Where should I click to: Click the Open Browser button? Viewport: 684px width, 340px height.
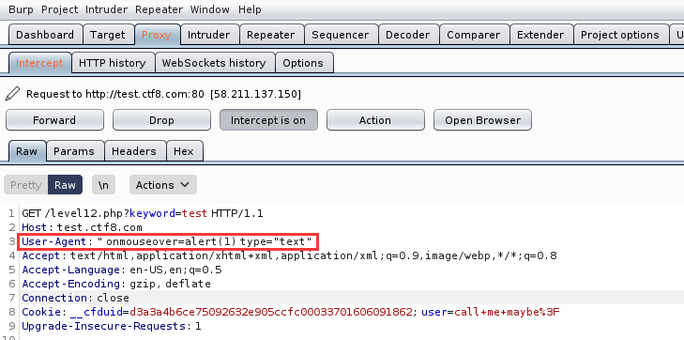coord(482,120)
